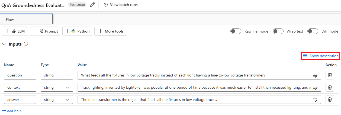Image resolution: width=341 pixels, height=115 pixels.
Task: Open type dropdown for question input
Action: point(57,75)
